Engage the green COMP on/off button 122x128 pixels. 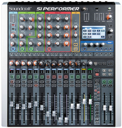tap(31, 49)
